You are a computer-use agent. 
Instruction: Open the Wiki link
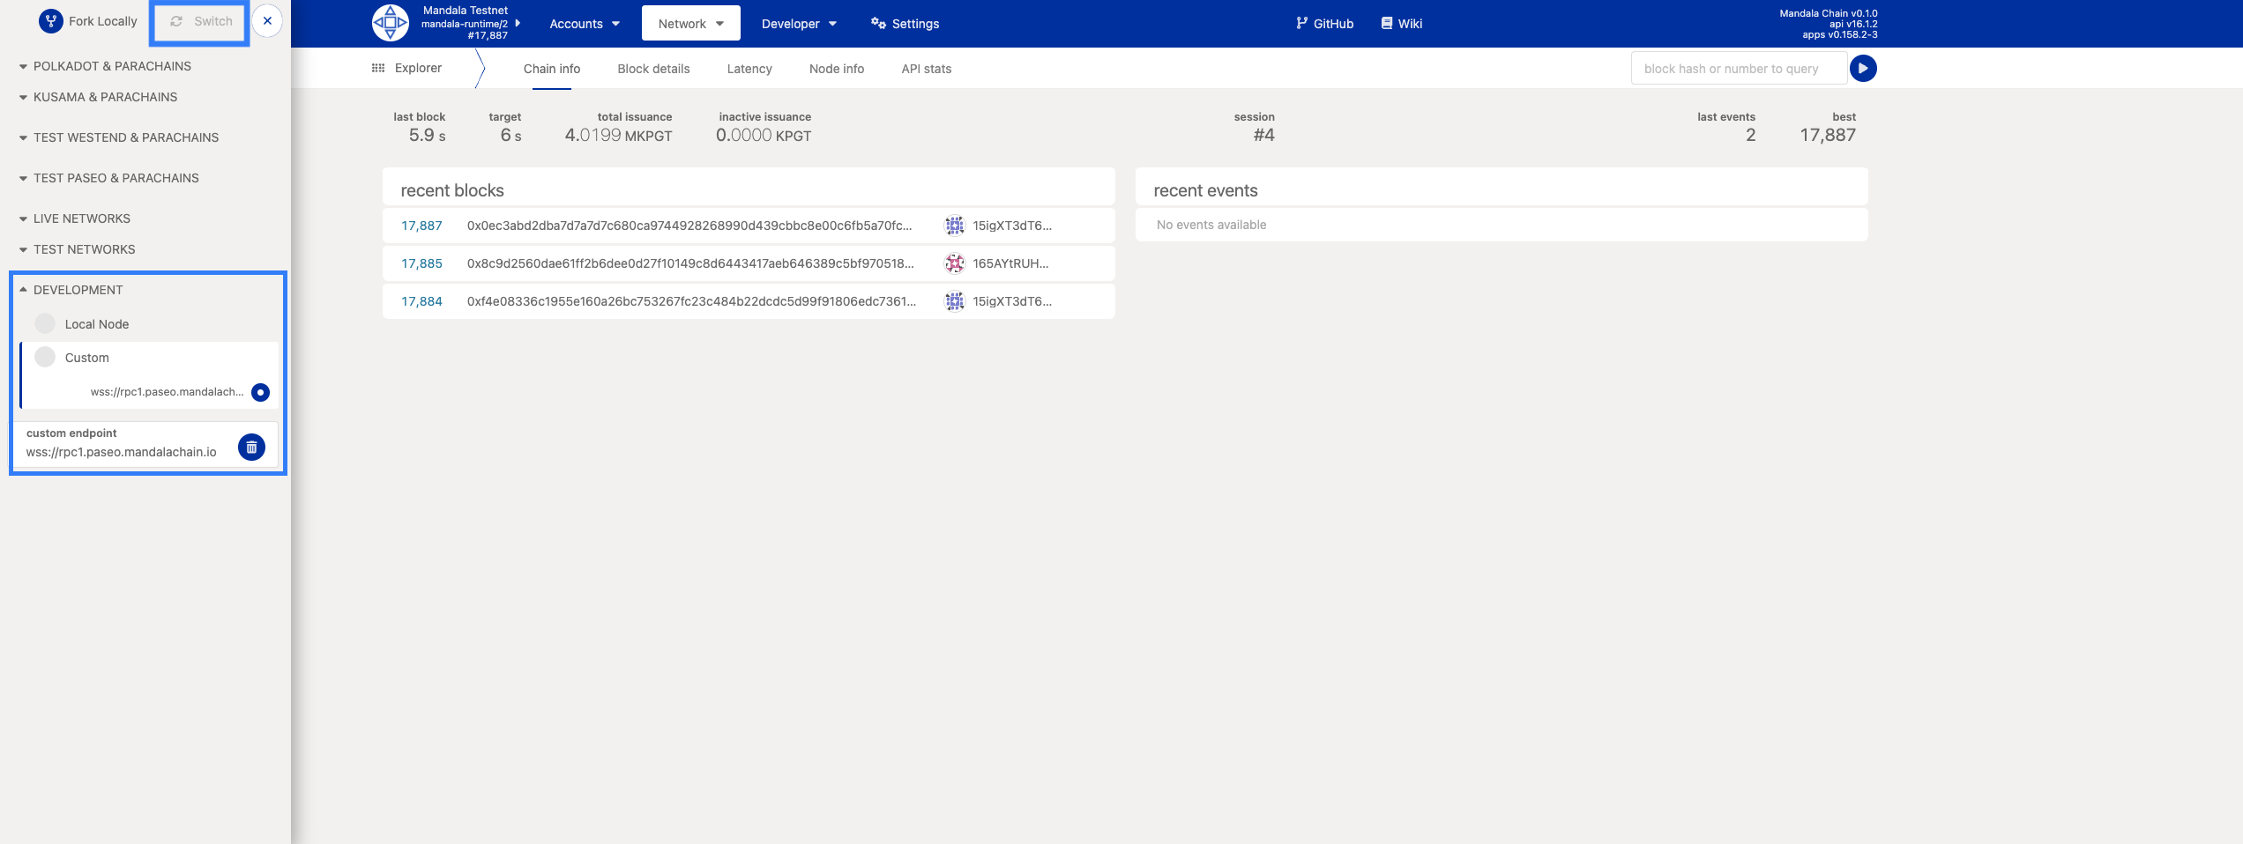point(1401,24)
